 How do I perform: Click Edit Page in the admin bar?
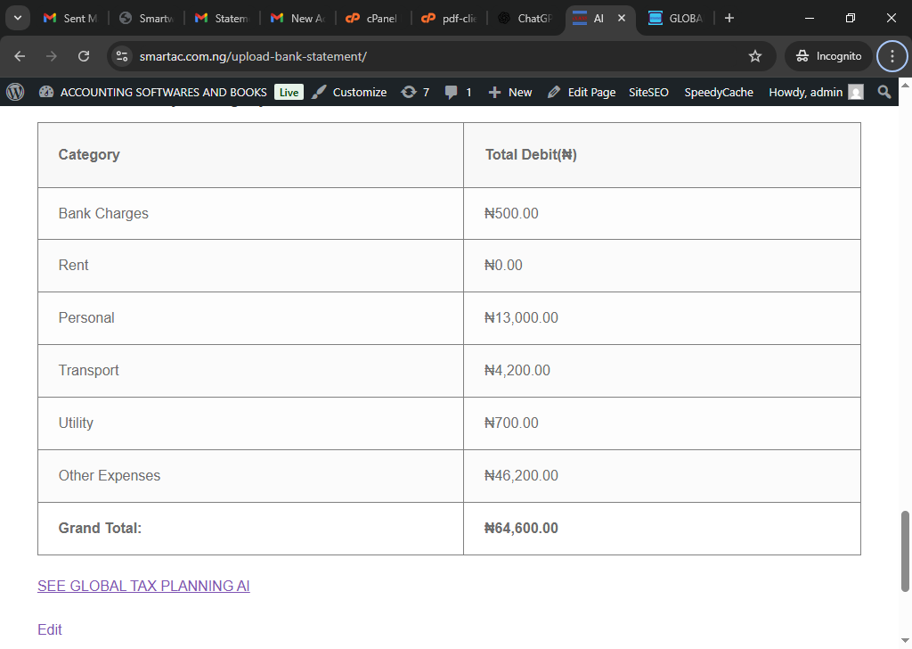[582, 92]
